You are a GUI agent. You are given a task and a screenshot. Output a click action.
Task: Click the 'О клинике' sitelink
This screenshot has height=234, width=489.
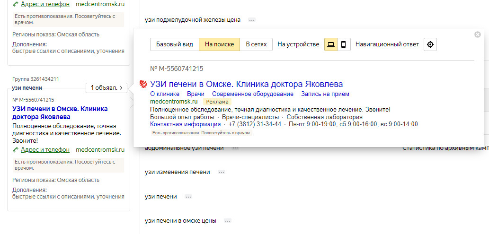pyautogui.click(x=165, y=94)
